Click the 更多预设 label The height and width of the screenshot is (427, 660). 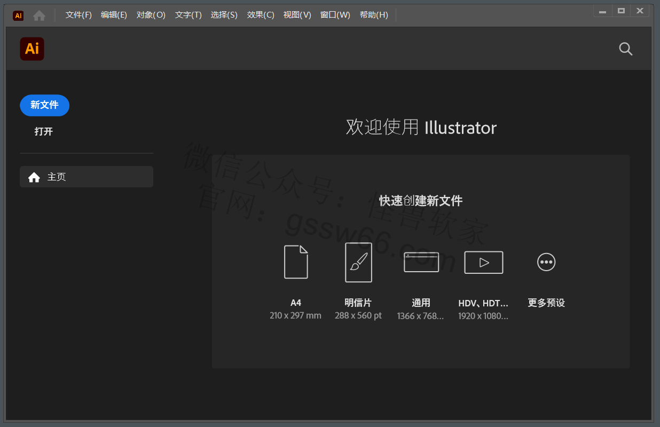point(546,303)
